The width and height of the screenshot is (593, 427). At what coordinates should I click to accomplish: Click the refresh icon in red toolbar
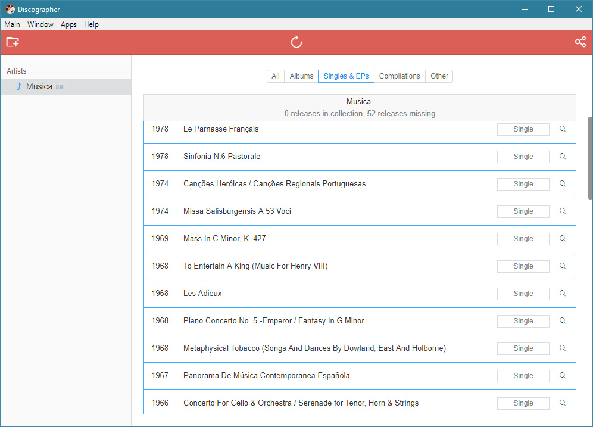click(x=296, y=42)
